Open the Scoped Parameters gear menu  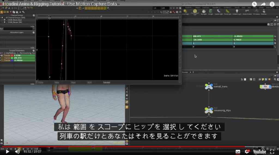tap(34, 51)
